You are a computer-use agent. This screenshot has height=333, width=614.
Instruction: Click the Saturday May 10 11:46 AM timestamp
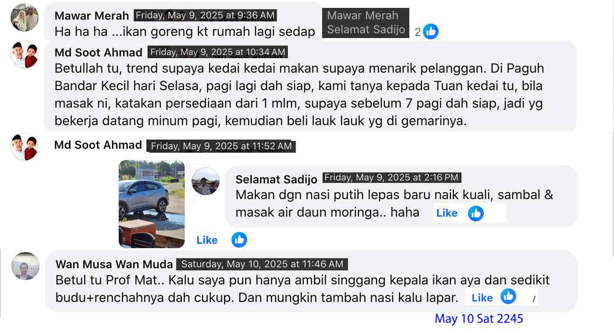[262, 264]
